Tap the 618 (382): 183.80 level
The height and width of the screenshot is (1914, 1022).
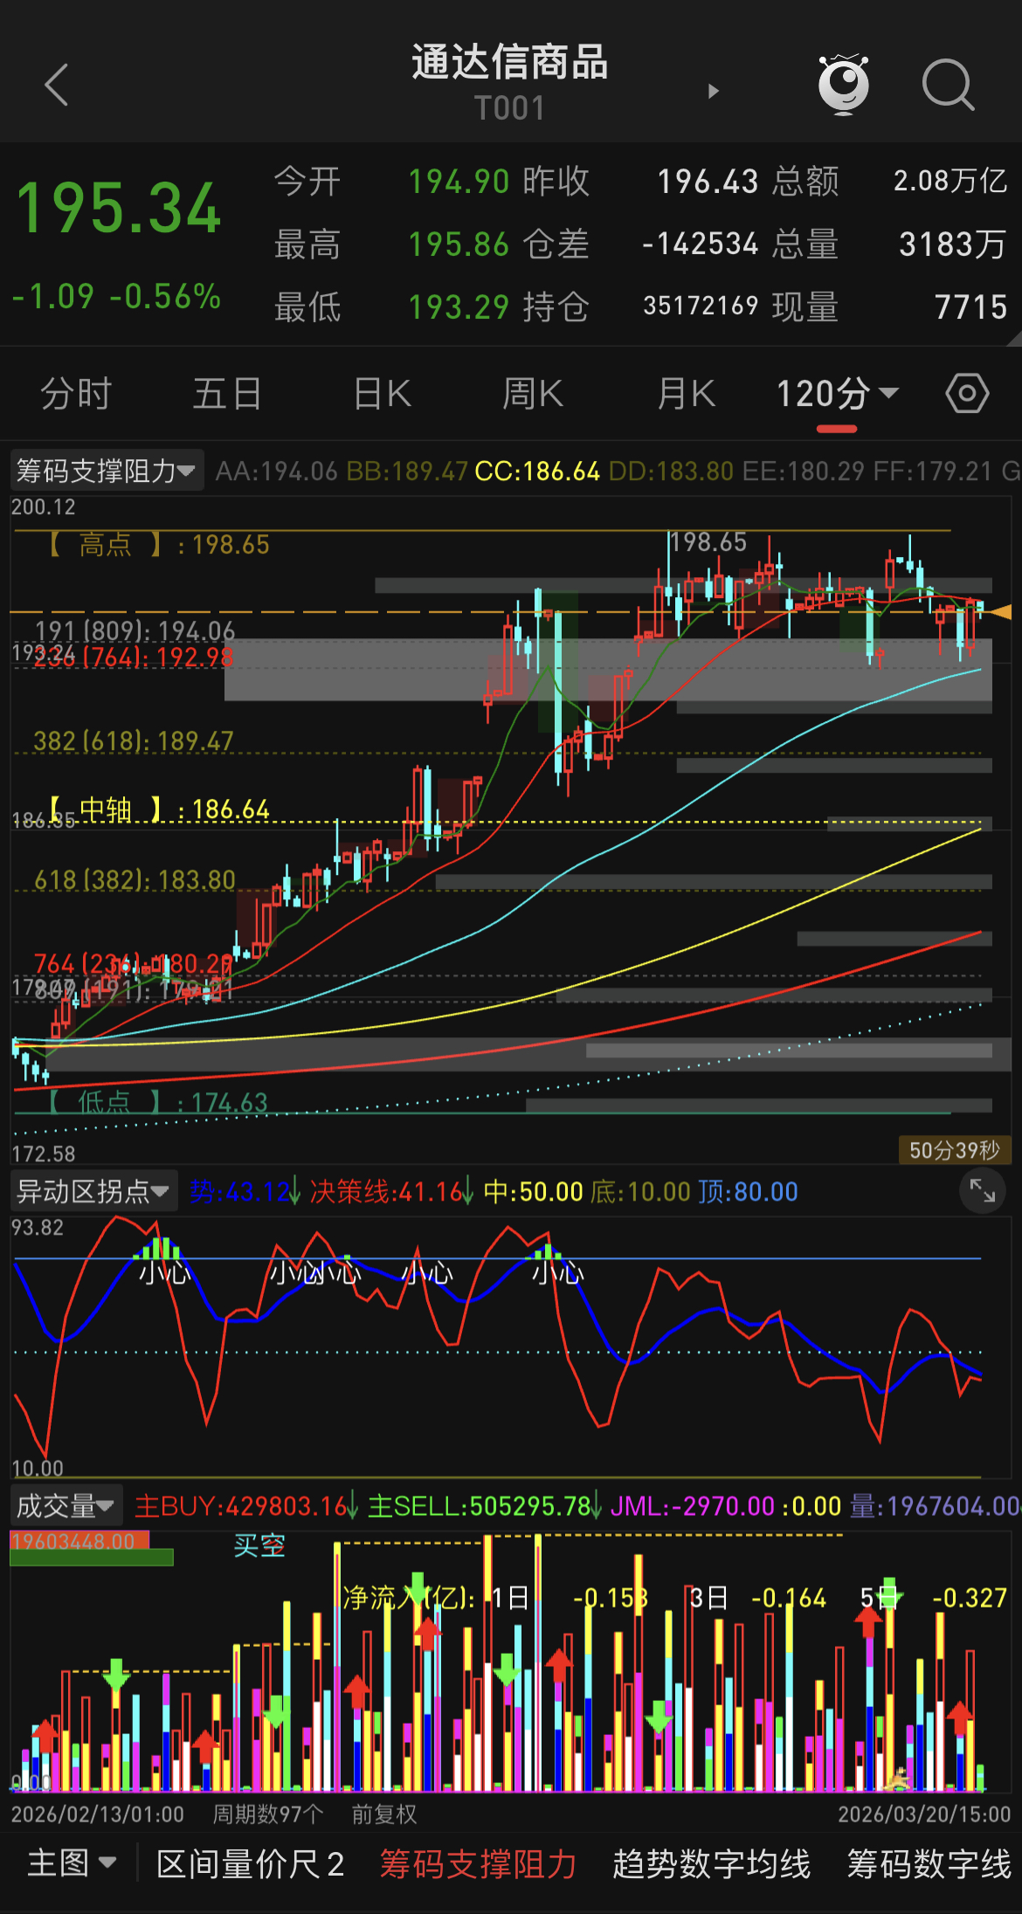point(135,879)
